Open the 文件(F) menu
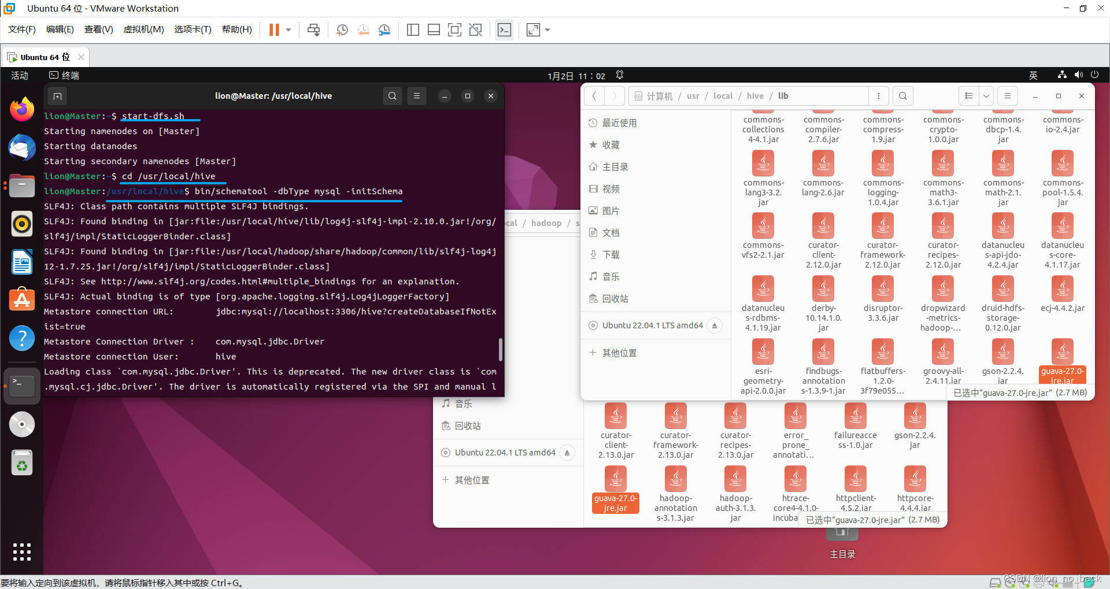1110x589 pixels. click(x=22, y=29)
